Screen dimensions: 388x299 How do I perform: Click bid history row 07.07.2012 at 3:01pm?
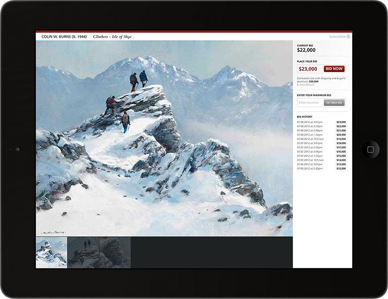click(x=321, y=143)
